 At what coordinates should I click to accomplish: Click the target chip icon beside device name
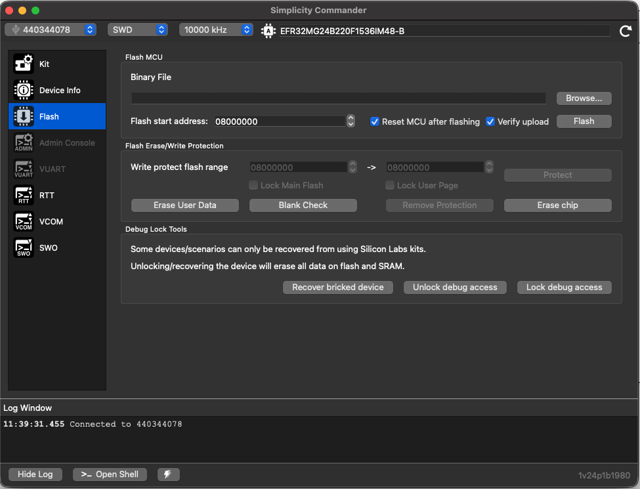[x=268, y=31]
